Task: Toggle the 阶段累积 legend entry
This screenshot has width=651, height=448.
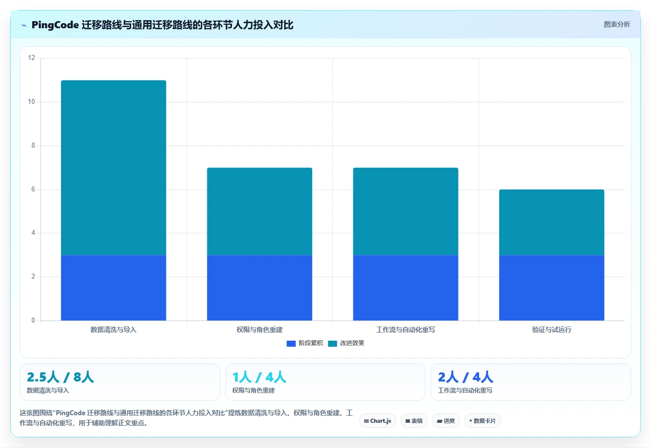Action: (305, 343)
